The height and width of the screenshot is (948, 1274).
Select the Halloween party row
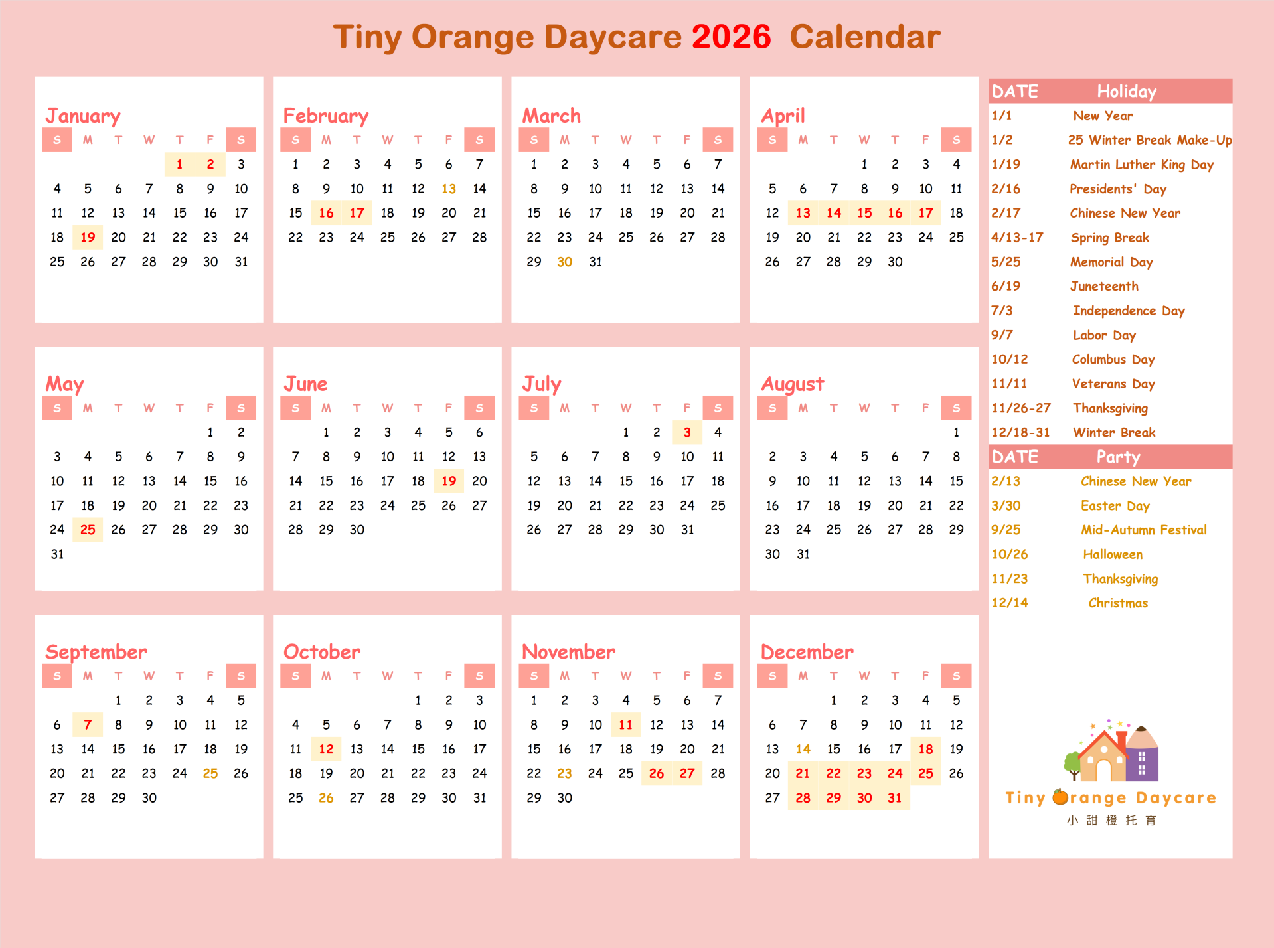pyautogui.click(x=1110, y=554)
